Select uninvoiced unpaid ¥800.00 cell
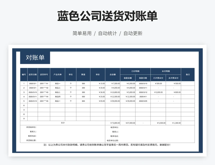 pos(173,92)
